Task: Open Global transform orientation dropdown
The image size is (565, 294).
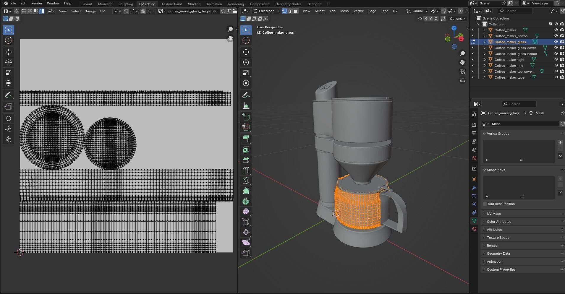Action: click(x=417, y=11)
